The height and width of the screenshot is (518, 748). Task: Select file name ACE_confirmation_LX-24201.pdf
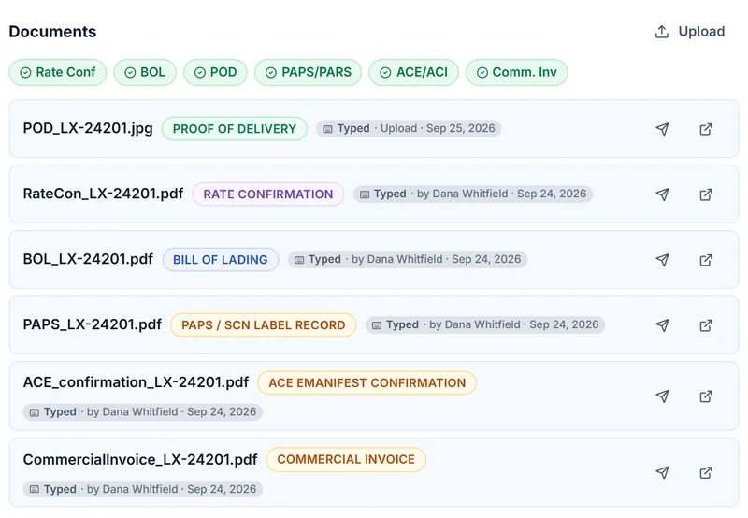(136, 382)
